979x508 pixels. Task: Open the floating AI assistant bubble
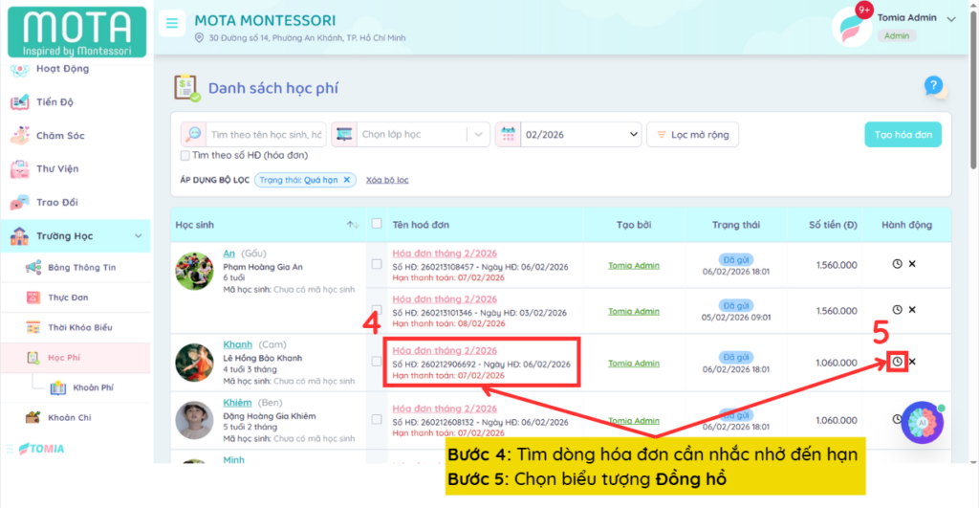point(923,422)
